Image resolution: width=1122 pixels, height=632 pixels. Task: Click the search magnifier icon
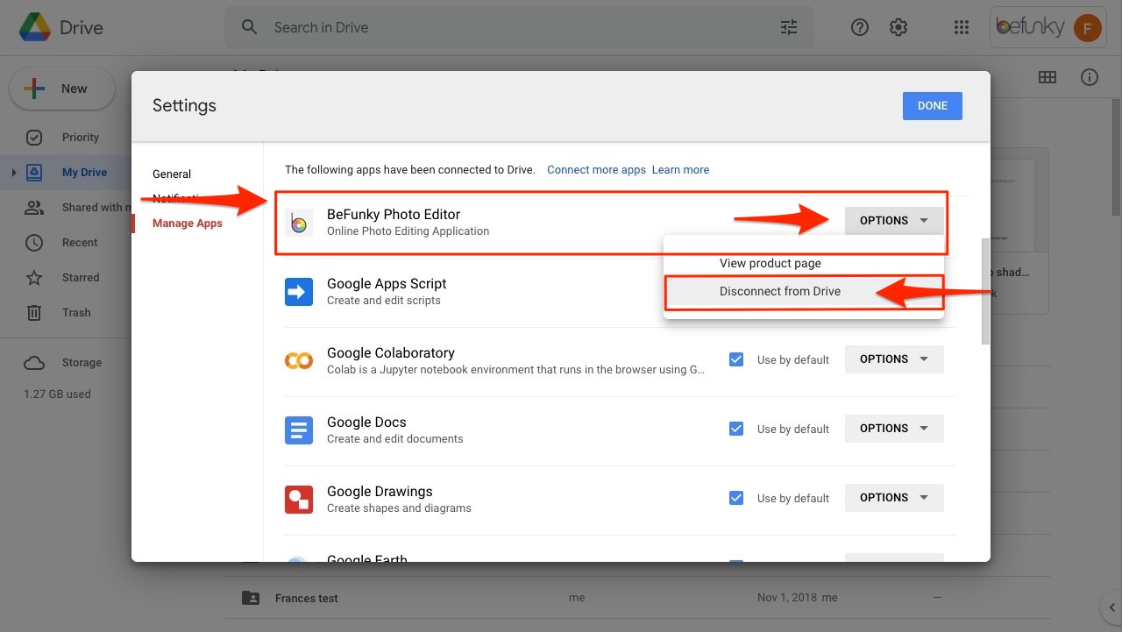[x=250, y=27]
